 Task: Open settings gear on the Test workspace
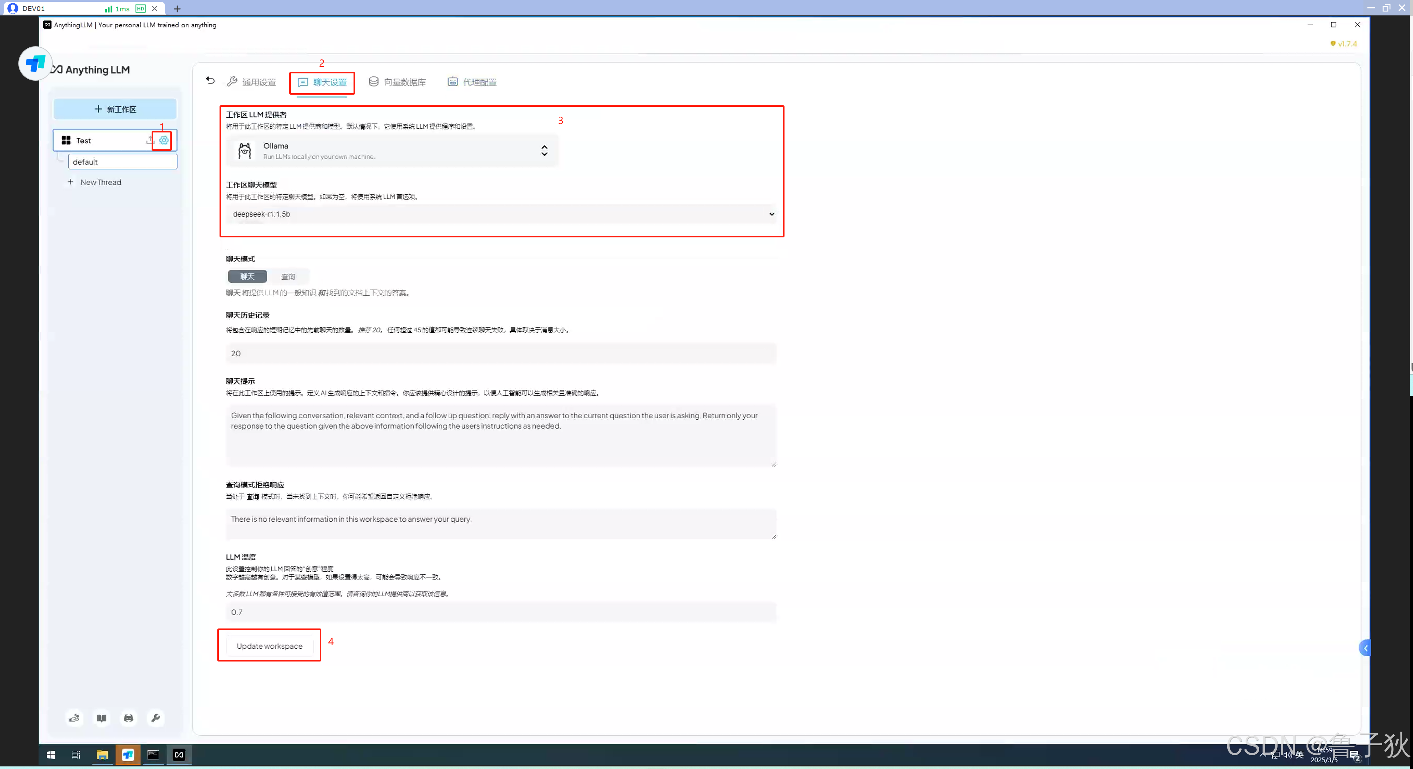coord(162,140)
